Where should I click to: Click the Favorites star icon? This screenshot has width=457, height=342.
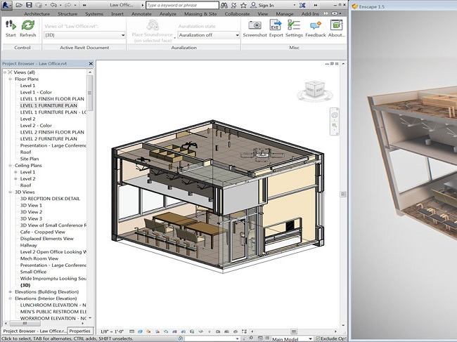(243, 5)
